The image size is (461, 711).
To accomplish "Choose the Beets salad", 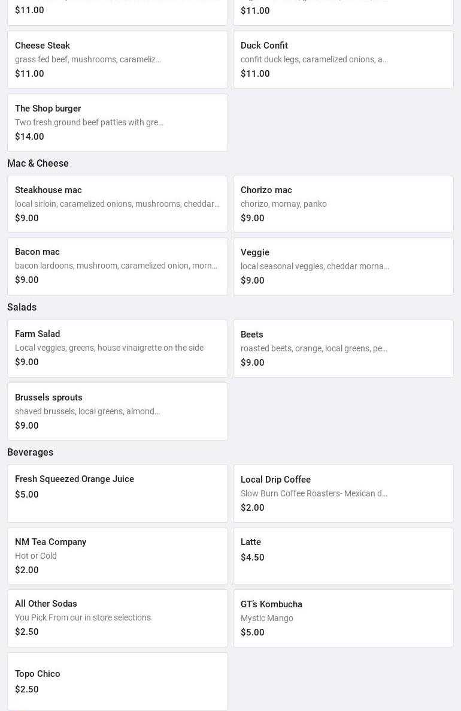I will coord(343,348).
